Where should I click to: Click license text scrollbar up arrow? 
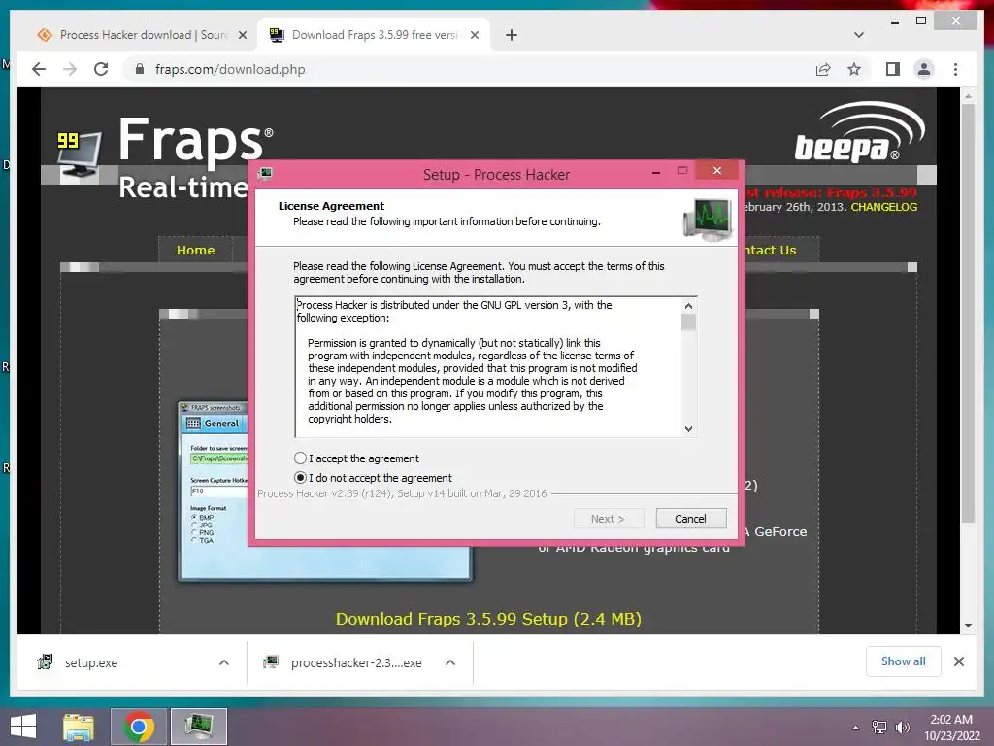coord(688,306)
